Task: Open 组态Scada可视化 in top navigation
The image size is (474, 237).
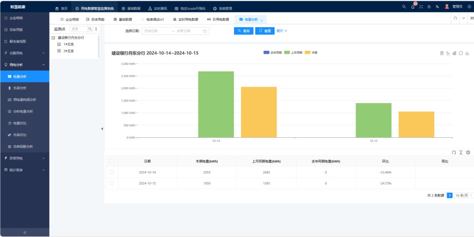Action: tap(190, 9)
